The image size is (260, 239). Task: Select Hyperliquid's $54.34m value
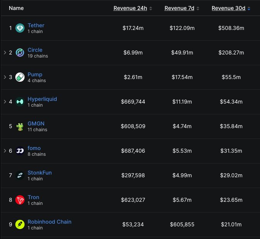pyautogui.click(x=231, y=102)
